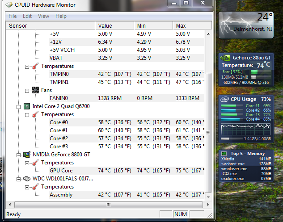
Task: Click the Value column header
Action: tap(114, 25)
